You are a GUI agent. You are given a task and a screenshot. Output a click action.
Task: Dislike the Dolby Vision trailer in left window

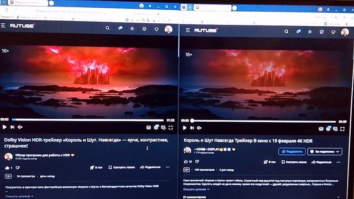pos(18,167)
